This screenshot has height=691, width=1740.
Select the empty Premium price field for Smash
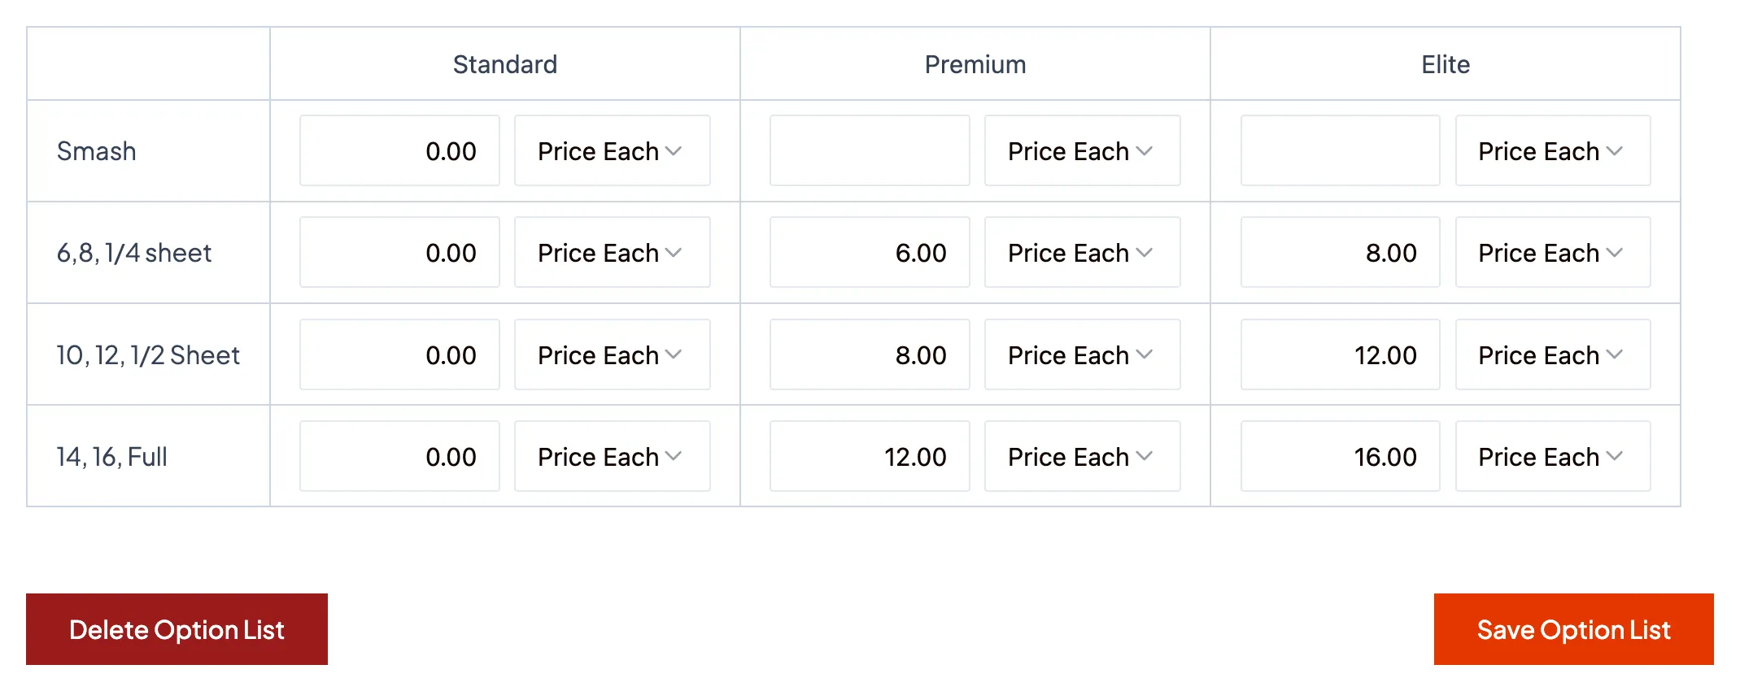click(x=869, y=150)
